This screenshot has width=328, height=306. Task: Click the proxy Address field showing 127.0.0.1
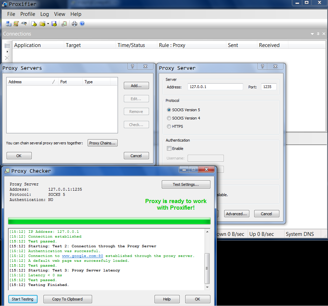pyautogui.click(x=215, y=87)
